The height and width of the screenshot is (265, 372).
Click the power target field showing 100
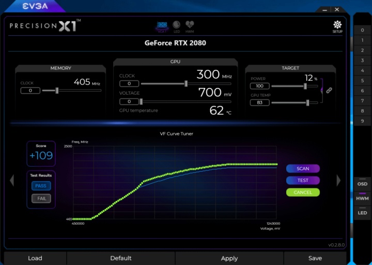259,86
